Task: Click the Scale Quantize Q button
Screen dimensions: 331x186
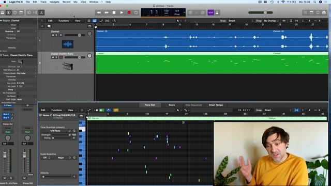Action: (x=74, y=158)
